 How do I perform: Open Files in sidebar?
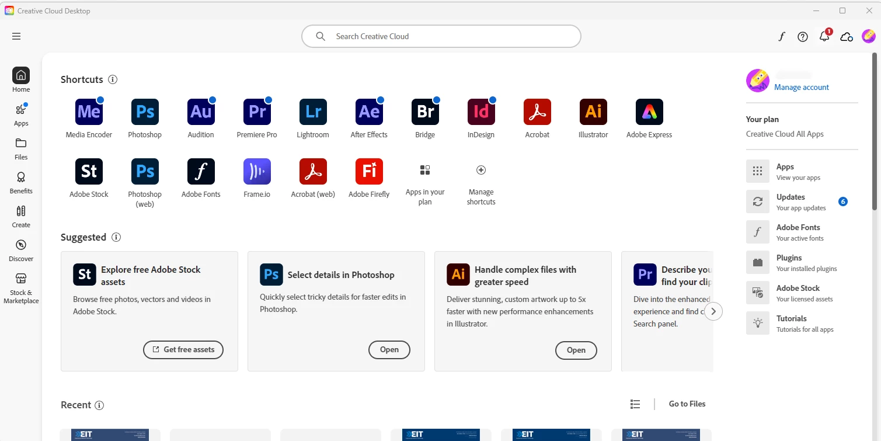21,148
